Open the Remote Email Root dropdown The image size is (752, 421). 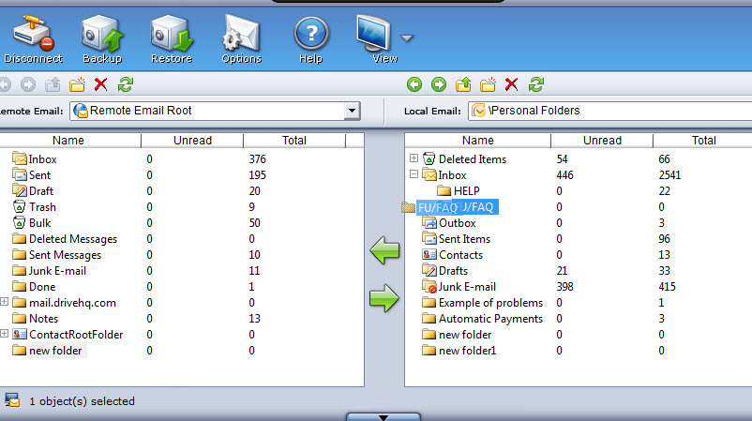[x=353, y=112]
